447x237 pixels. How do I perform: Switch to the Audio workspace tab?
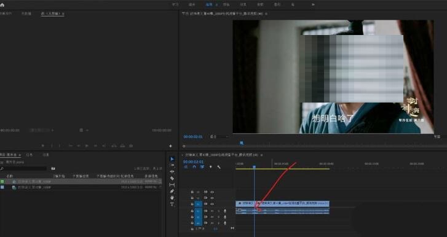pos(260,4)
